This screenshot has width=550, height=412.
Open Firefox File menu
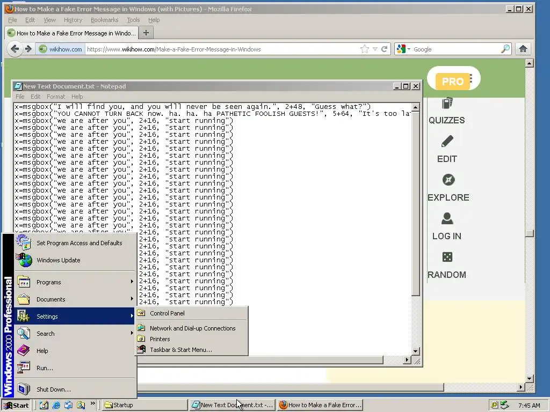(13, 20)
